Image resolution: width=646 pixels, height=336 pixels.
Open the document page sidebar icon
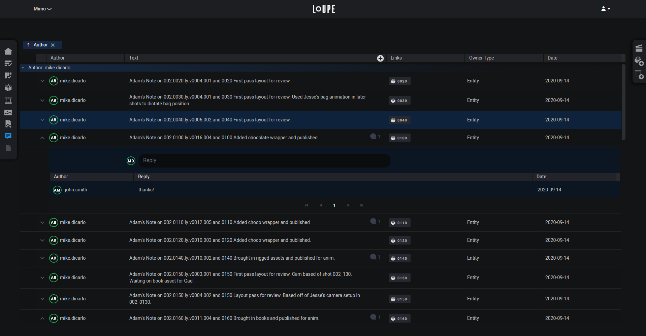tap(8, 148)
